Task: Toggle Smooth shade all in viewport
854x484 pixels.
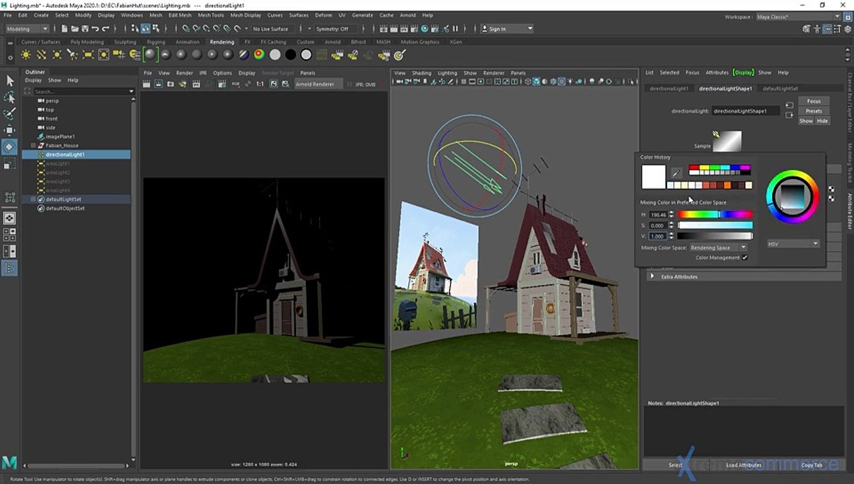Action: [537, 81]
